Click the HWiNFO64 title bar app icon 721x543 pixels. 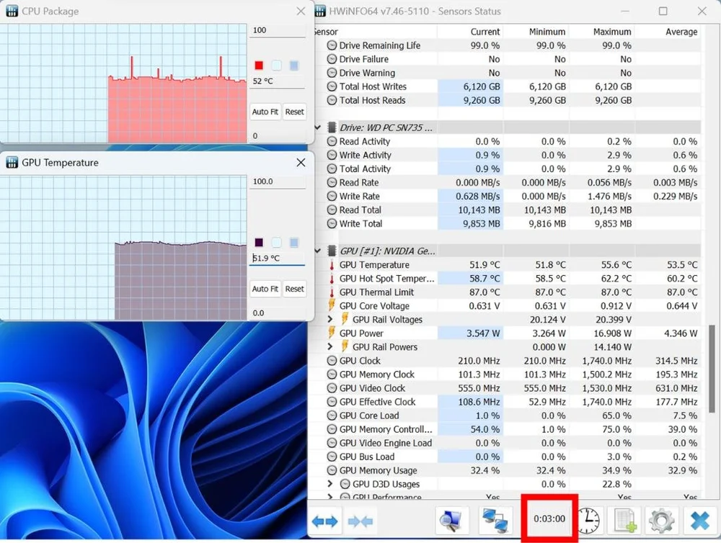point(320,11)
